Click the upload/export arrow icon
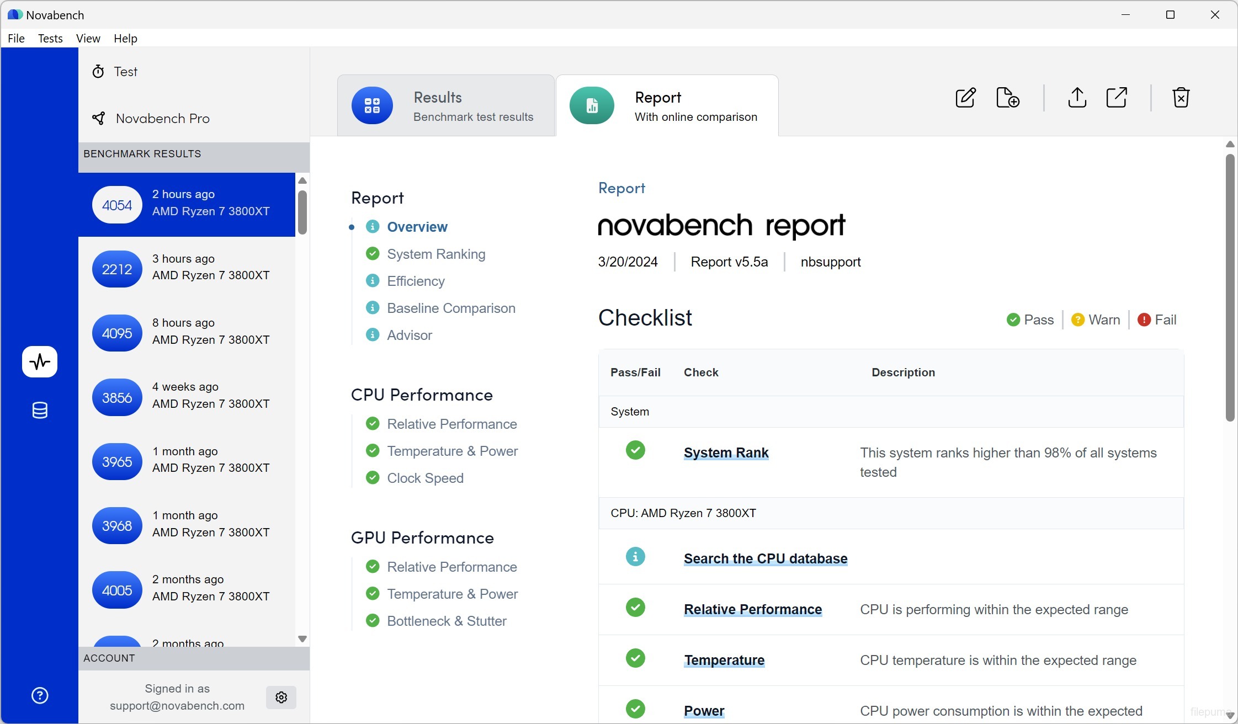This screenshot has width=1238, height=724. [x=1077, y=98]
